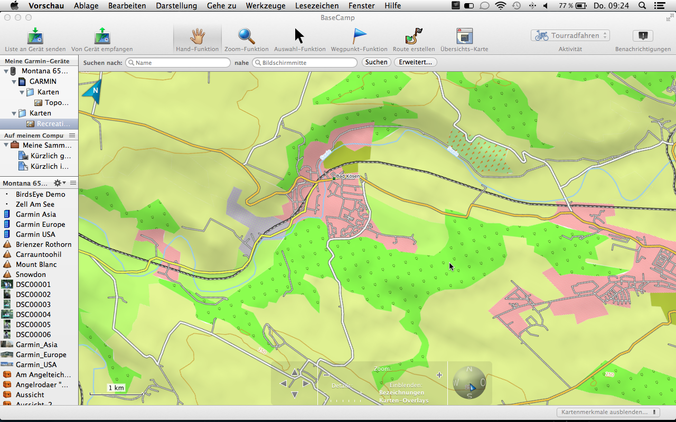Toggle Bezeichnungen labels on the map
The image size is (676, 422).
pos(401,392)
